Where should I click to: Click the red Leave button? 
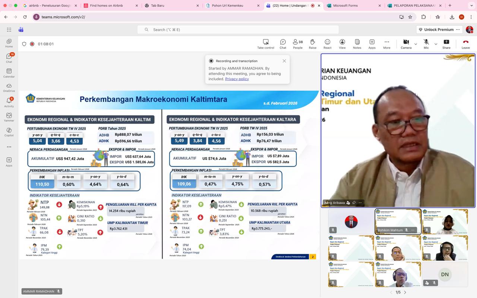click(465, 44)
